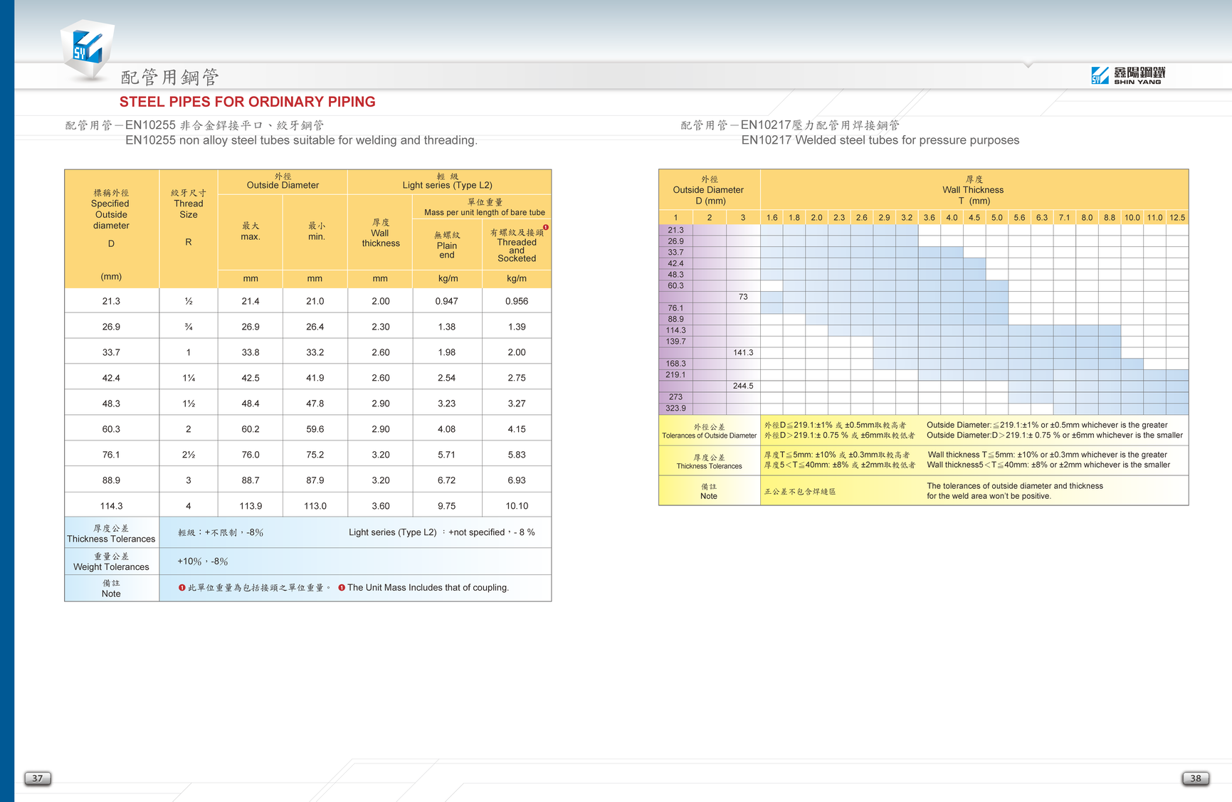Click the 2.75 threaded mass cell
The image size is (1232, 802).
coord(517,378)
